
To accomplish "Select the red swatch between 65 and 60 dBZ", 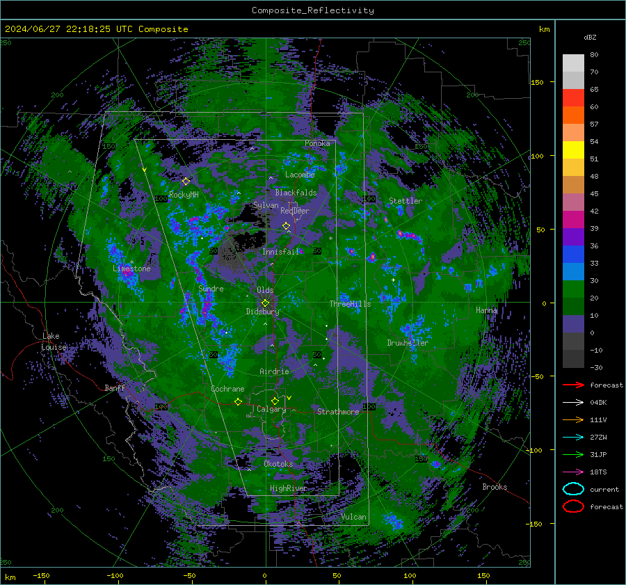I will pos(573,98).
